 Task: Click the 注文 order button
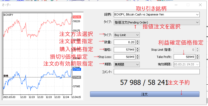[145, 94]
